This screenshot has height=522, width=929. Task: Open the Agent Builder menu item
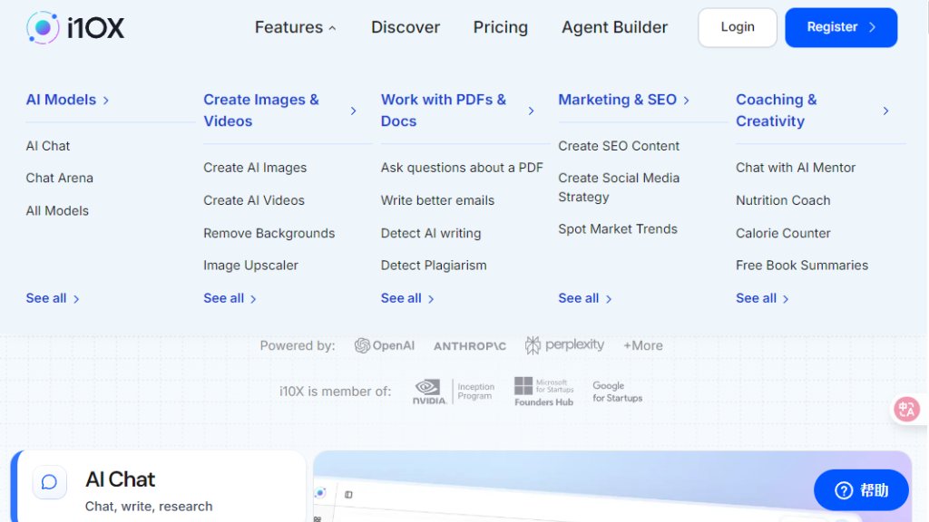click(614, 27)
